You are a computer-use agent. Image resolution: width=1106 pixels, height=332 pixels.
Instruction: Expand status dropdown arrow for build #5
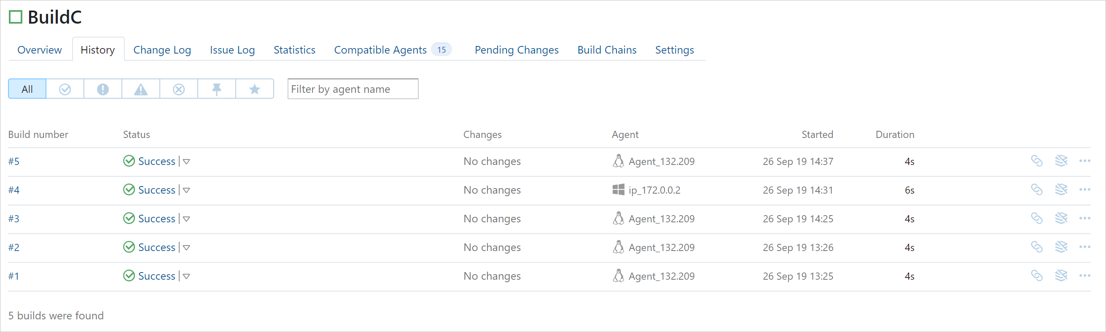click(186, 162)
